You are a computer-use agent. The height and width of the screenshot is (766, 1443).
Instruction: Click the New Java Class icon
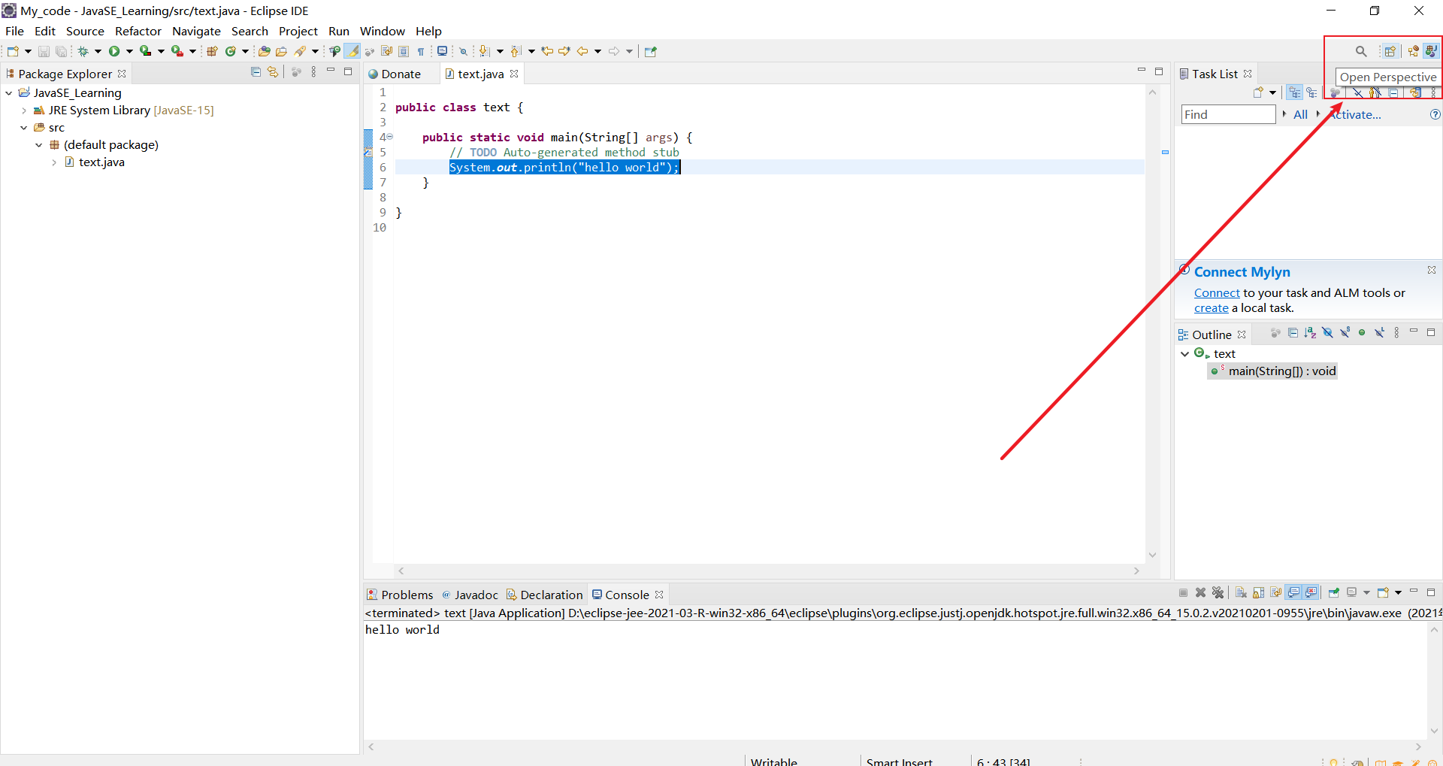[x=231, y=51]
